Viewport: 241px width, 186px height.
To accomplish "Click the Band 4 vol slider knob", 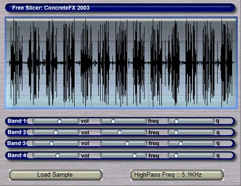I will [x=58, y=155].
